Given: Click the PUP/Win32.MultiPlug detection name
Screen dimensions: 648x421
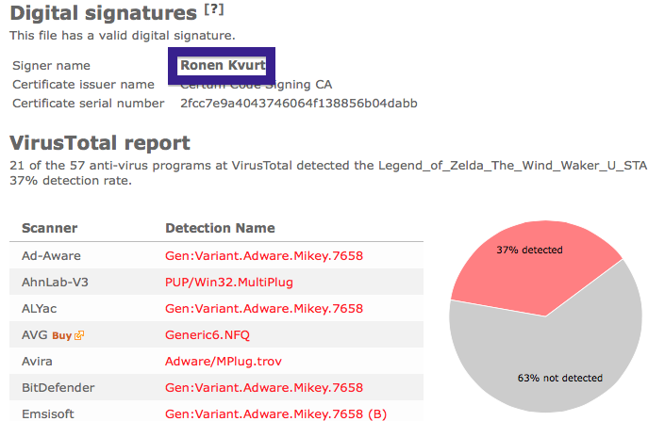Looking at the screenshot, I should point(229,283).
